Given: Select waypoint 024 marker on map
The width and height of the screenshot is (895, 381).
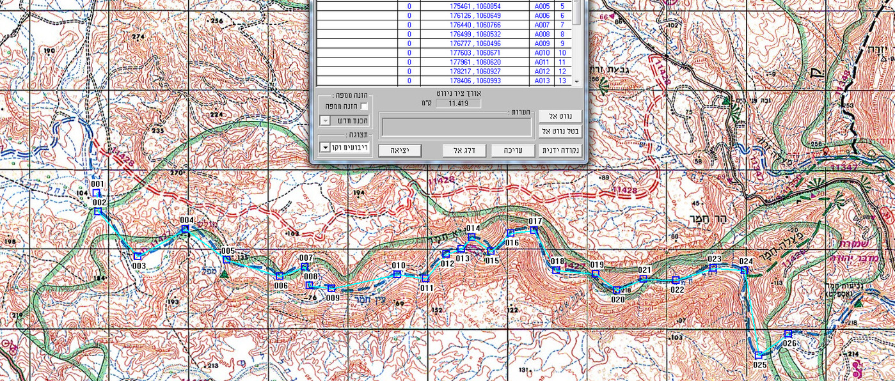Looking at the screenshot, I should coord(744,270).
